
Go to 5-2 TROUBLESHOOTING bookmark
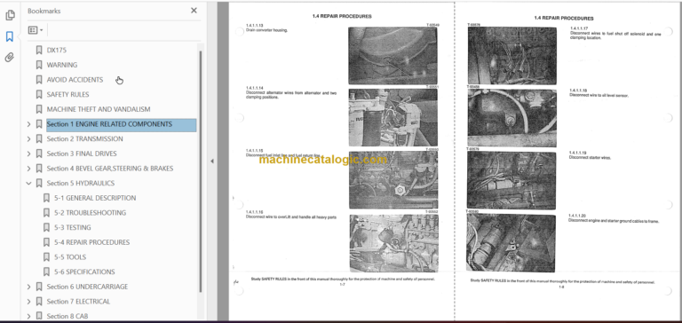click(90, 213)
